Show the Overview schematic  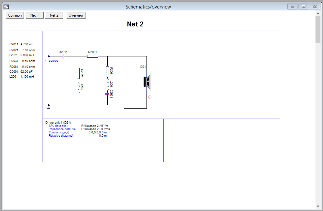(x=76, y=15)
